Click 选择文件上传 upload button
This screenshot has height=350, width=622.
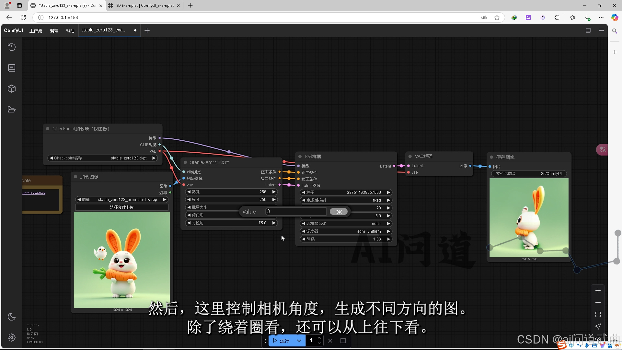(122, 207)
